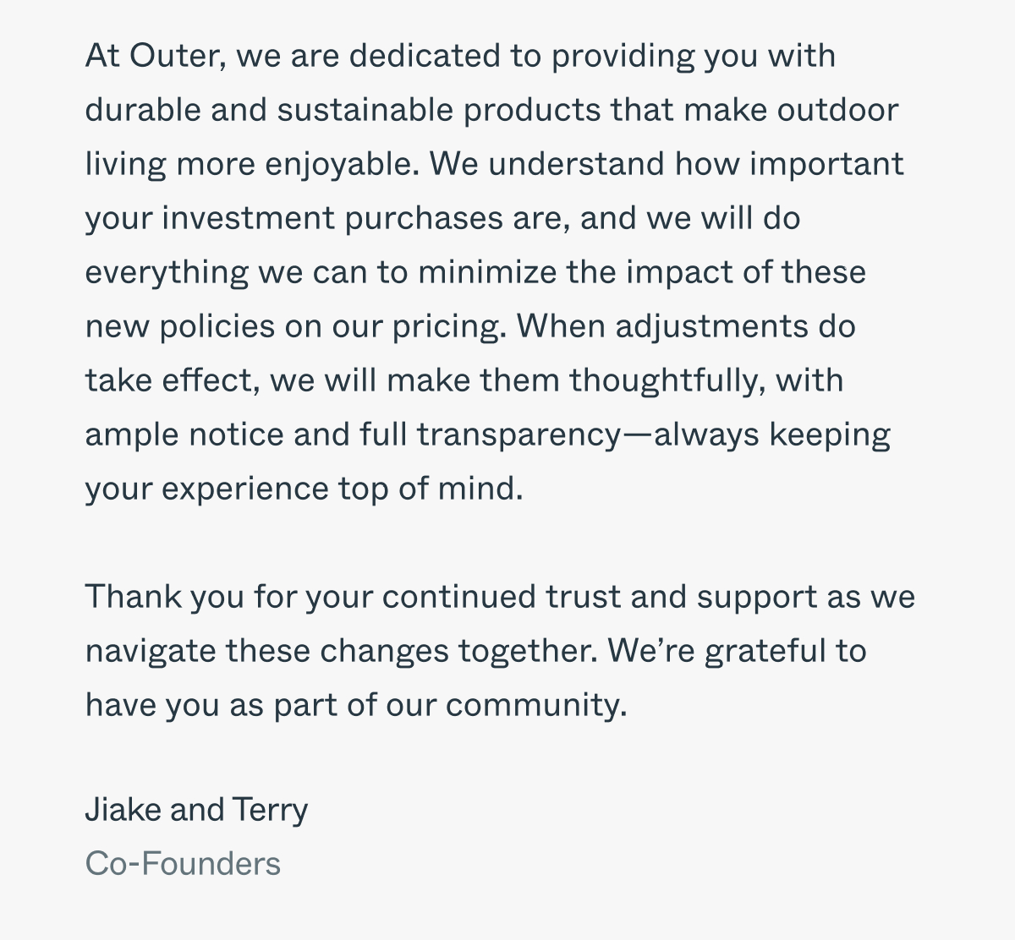Click the word 'thoughtfully' in the first paragraph
The width and height of the screenshot is (1015, 940).
(x=667, y=381)
